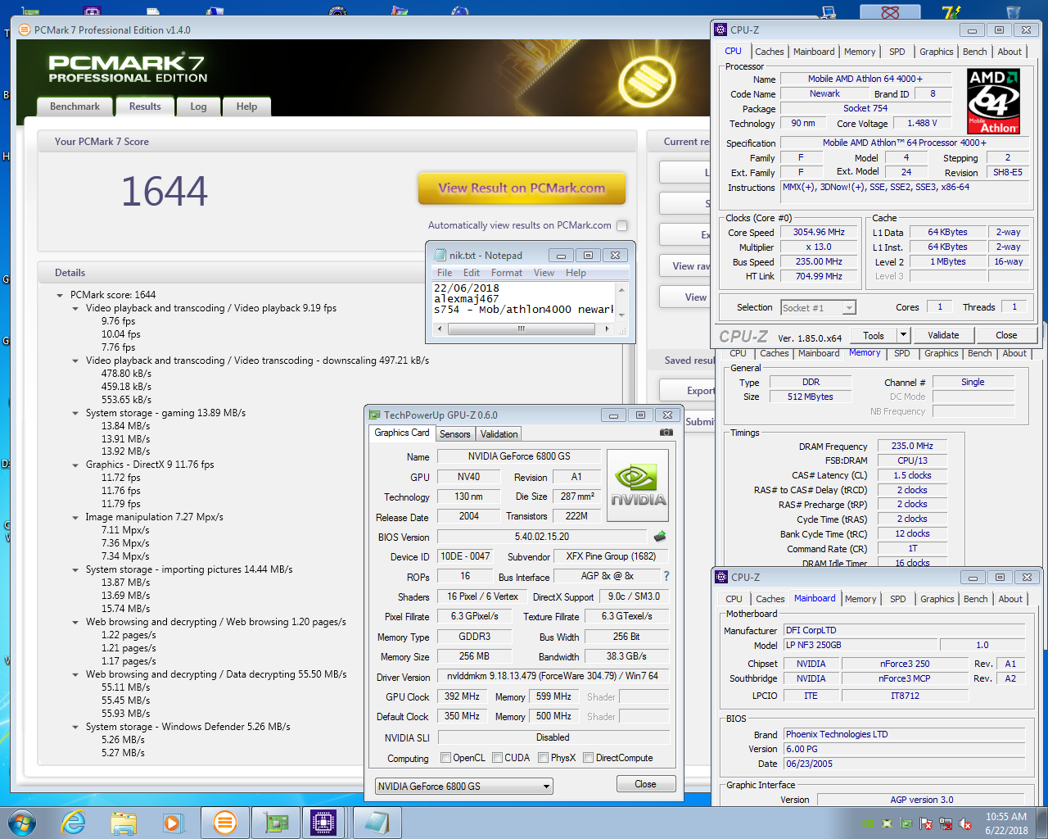The height and width of the screenshot is (839, 1048).
Task: Open Notepad Format menu
Action: tap(507, 273)
